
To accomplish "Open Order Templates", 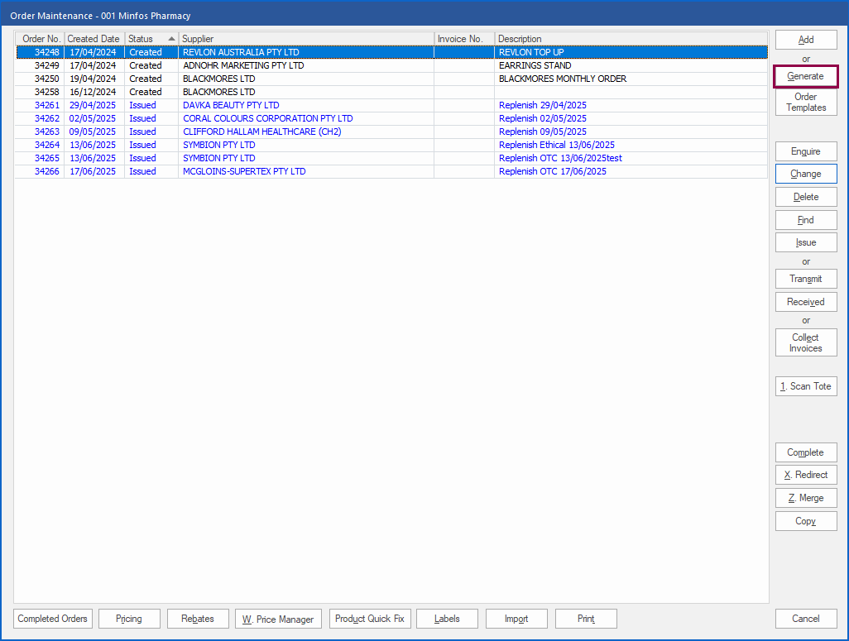I will tap(806, 103).
